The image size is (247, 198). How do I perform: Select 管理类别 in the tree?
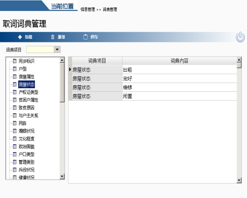[x=27, y=162]
